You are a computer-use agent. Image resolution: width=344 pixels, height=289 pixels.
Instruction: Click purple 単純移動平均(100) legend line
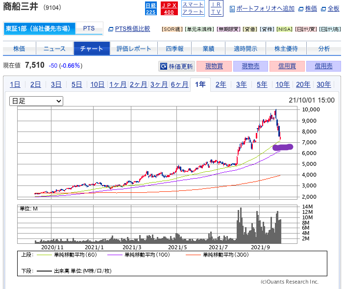pyautogui.click(x=115, y=255)
